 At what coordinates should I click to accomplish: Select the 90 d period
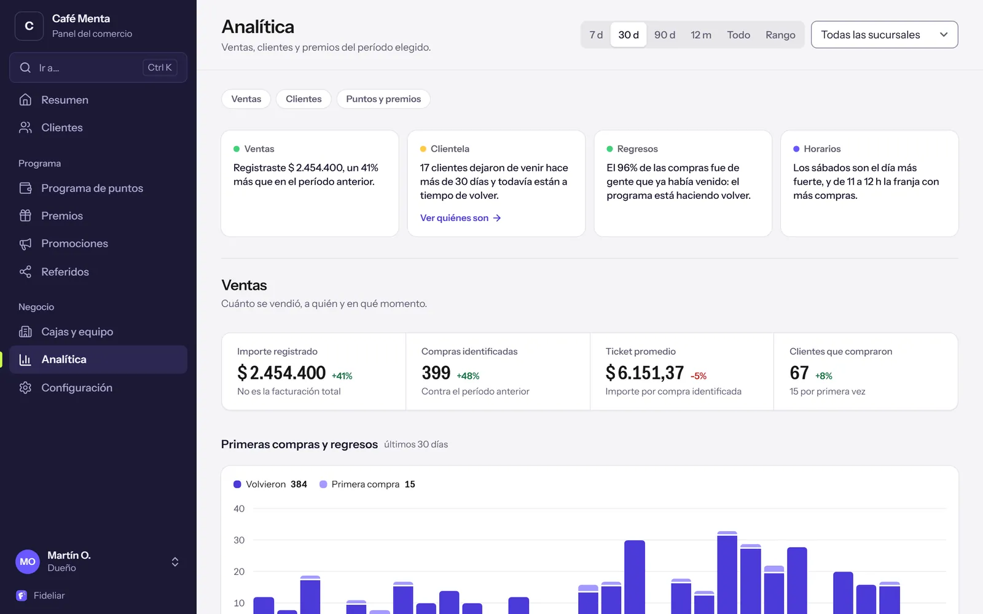[665, 35]
